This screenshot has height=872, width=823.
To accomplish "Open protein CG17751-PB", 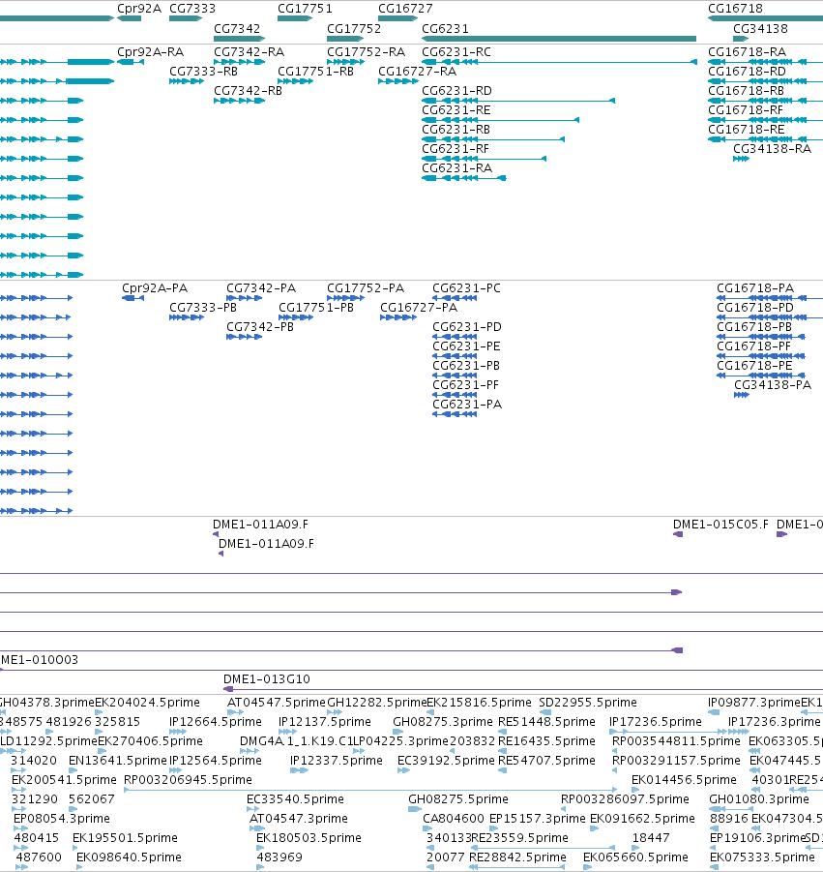I will pos(316,308).
